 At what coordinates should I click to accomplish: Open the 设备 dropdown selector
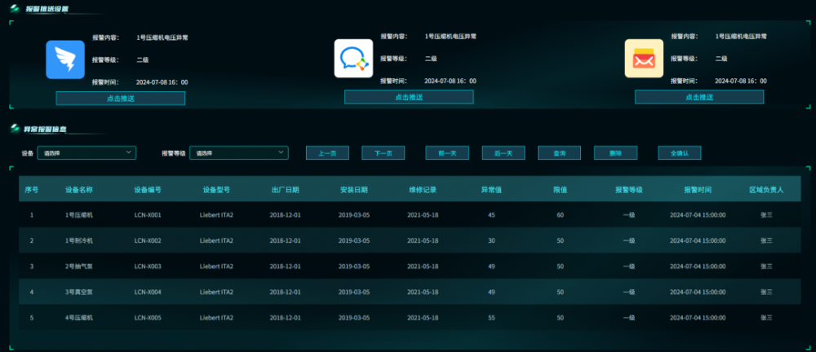tap(86, 153)
